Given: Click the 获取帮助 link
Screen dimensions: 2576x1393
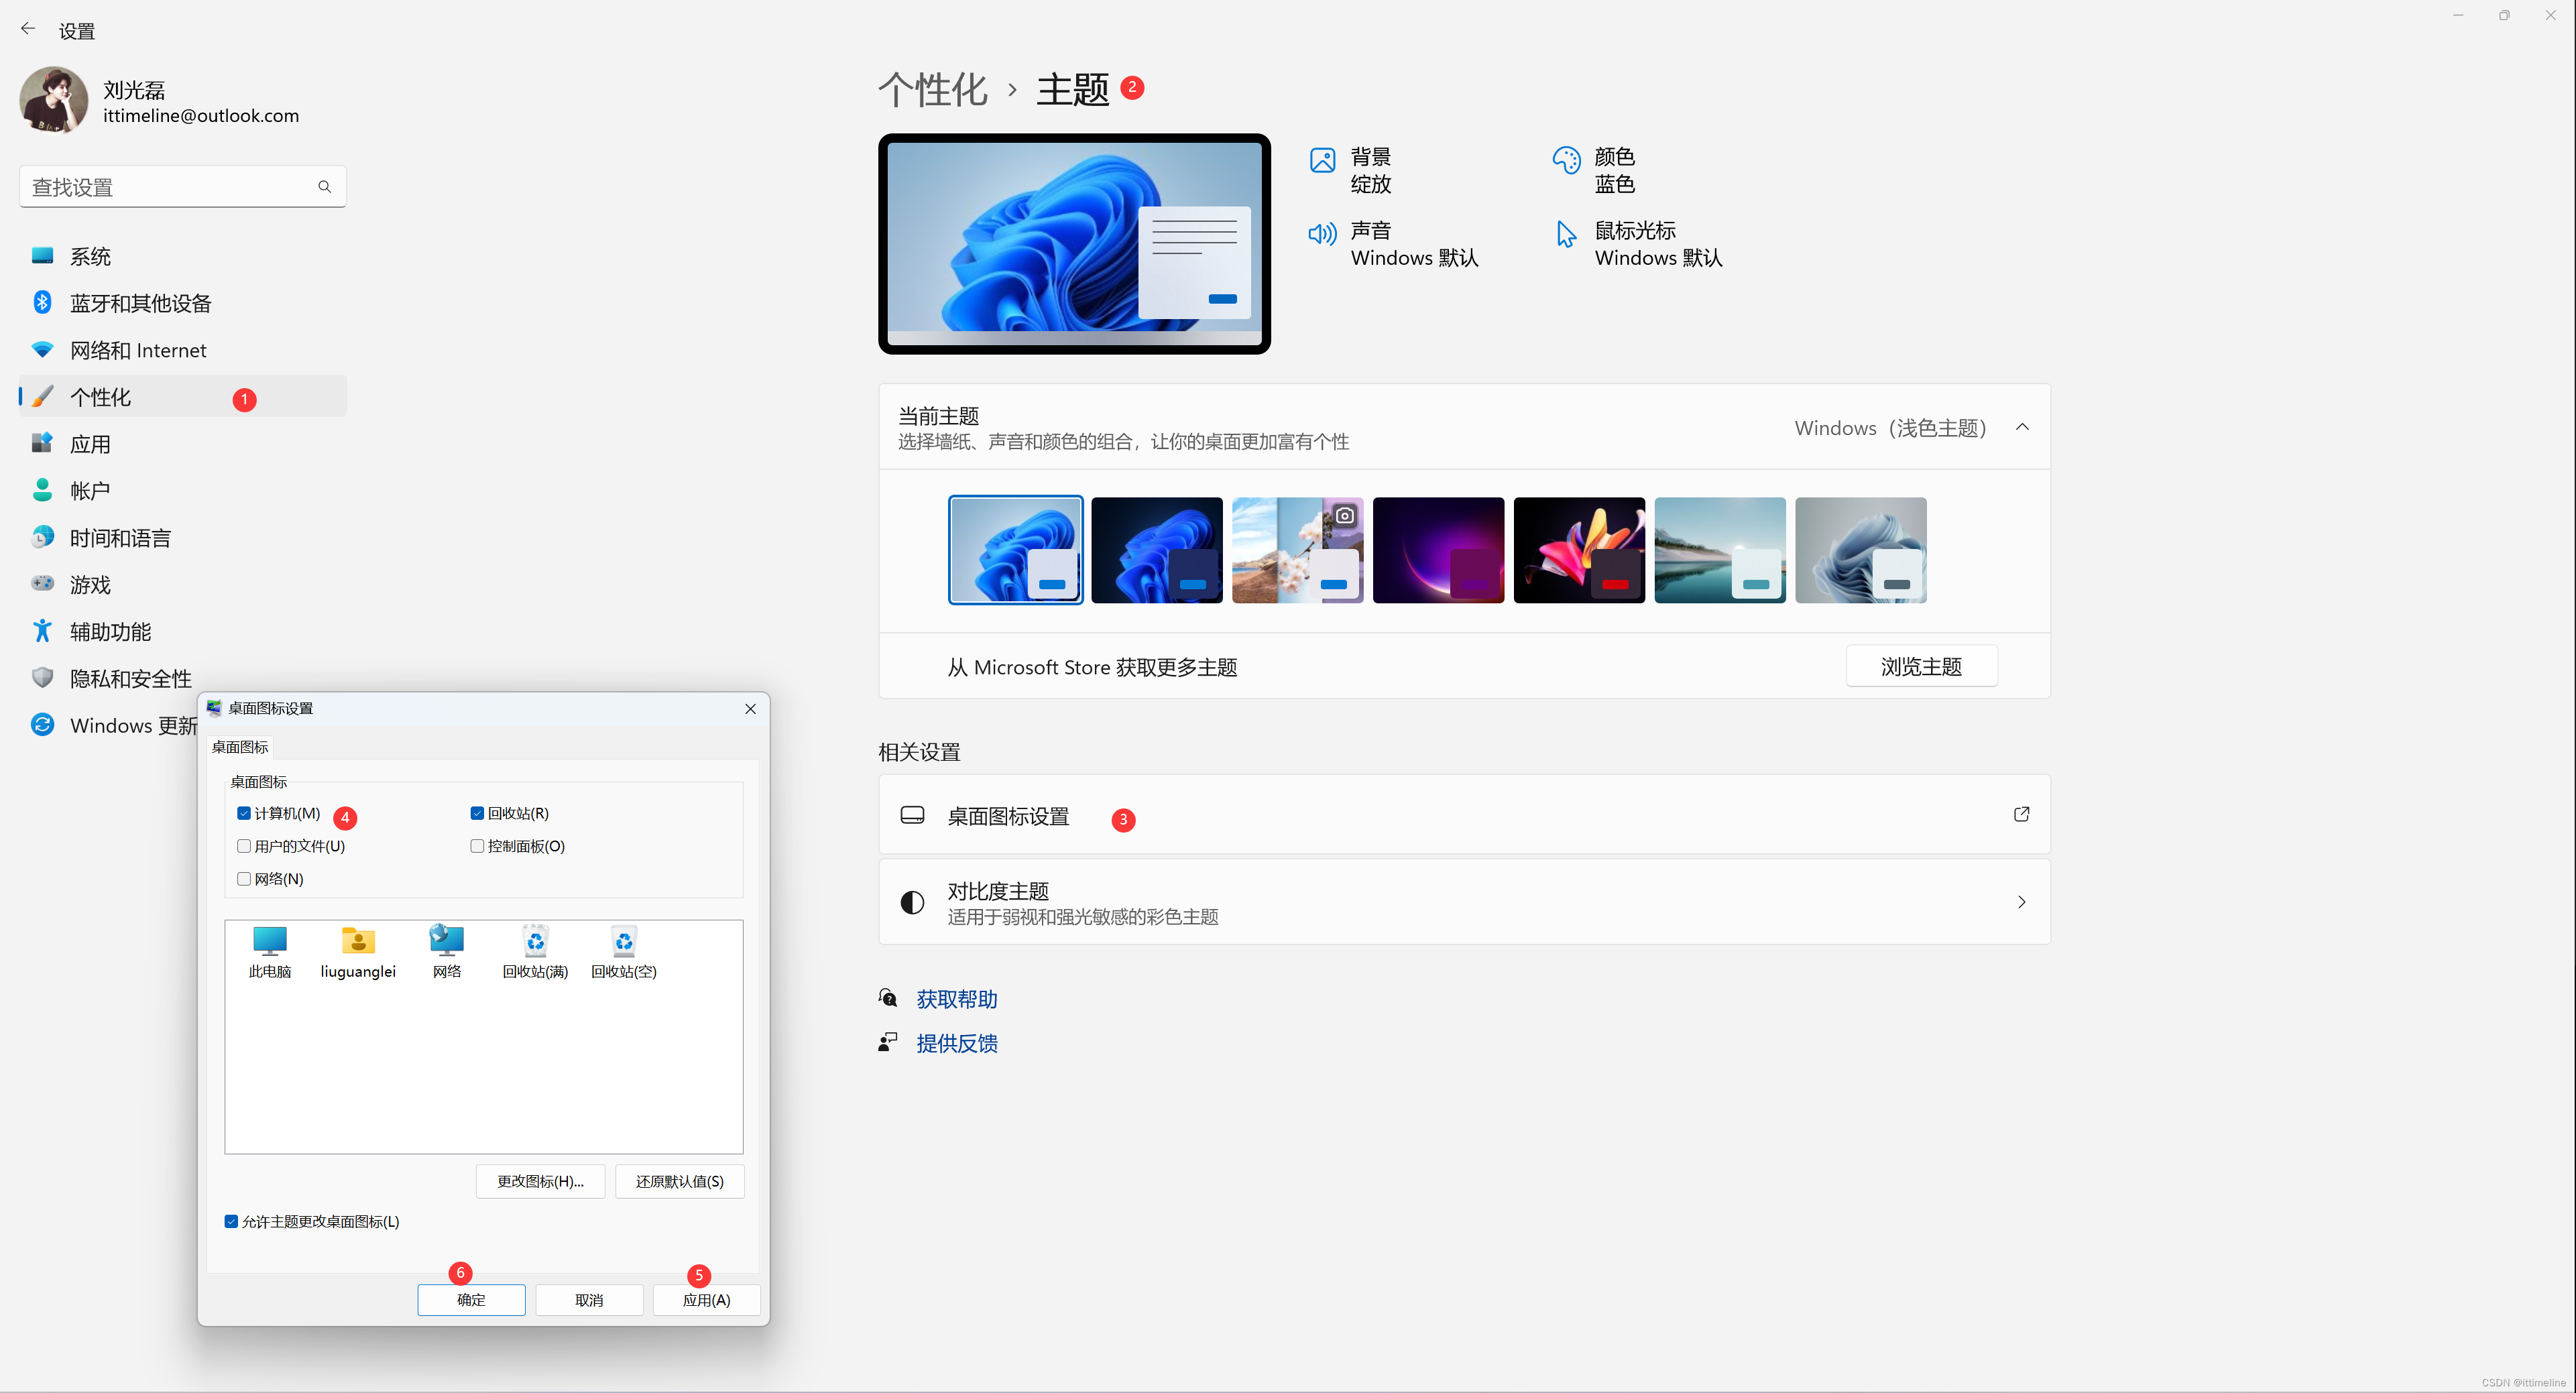Looking at the screenshot, I should (x=957, y=1000).
